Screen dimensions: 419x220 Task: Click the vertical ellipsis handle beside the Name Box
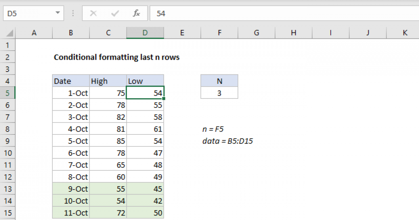tap(73, 13)
